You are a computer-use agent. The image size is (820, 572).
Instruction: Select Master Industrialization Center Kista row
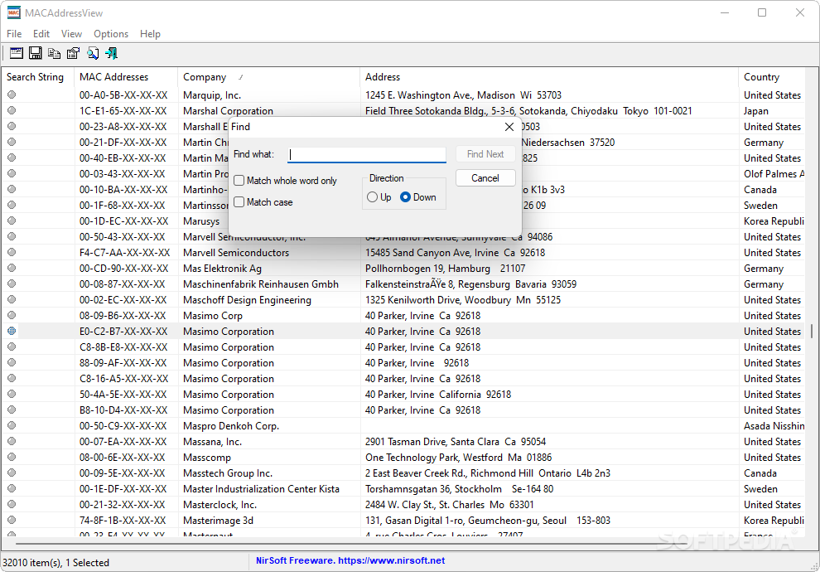(403, 489)
